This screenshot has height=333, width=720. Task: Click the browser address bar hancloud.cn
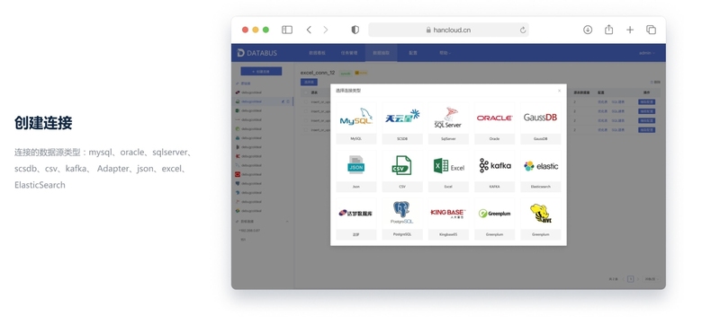coord(448,30)
